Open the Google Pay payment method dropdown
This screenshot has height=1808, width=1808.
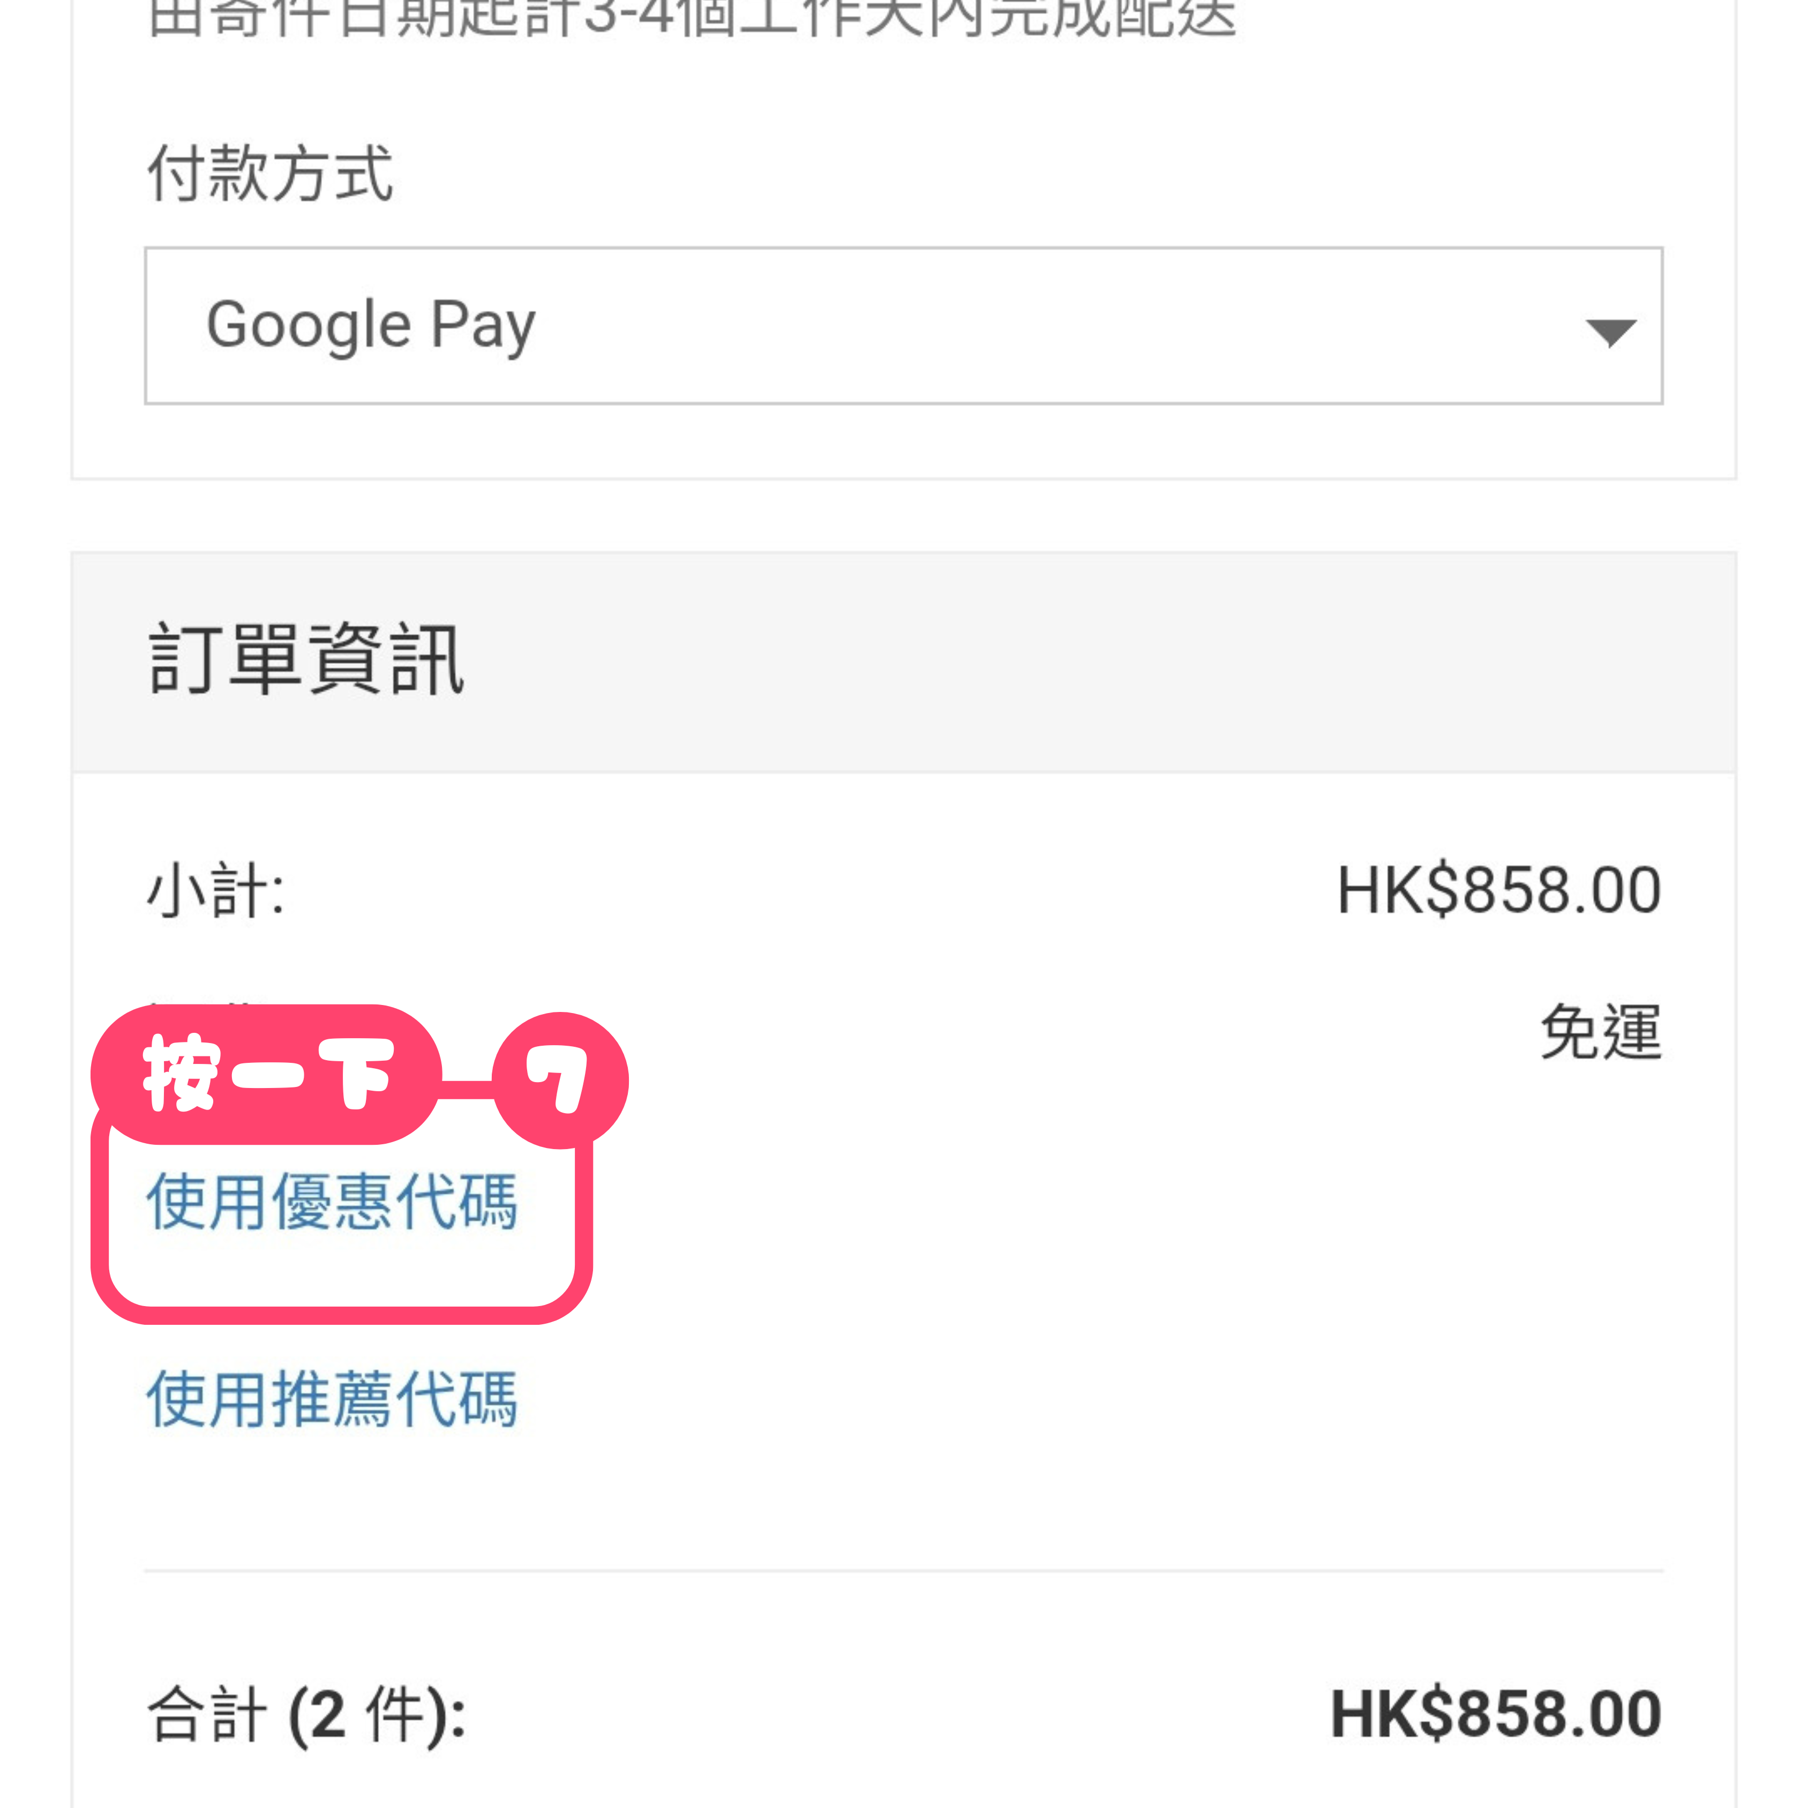(902, 326)
